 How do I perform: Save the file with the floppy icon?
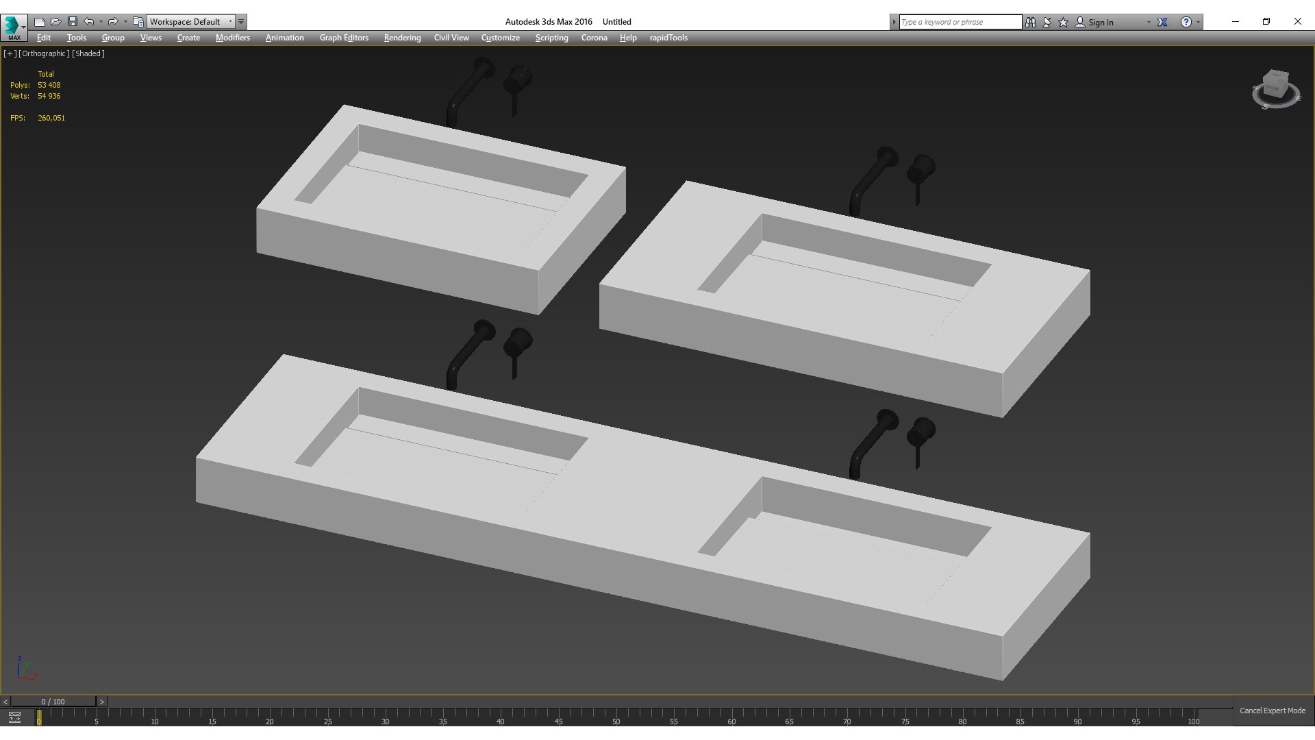tap(73, 22)
